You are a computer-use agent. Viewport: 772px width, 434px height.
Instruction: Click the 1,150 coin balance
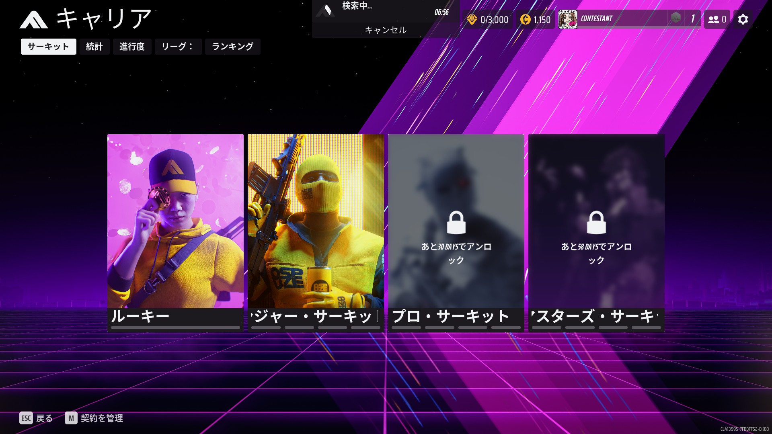coord(542,20)
